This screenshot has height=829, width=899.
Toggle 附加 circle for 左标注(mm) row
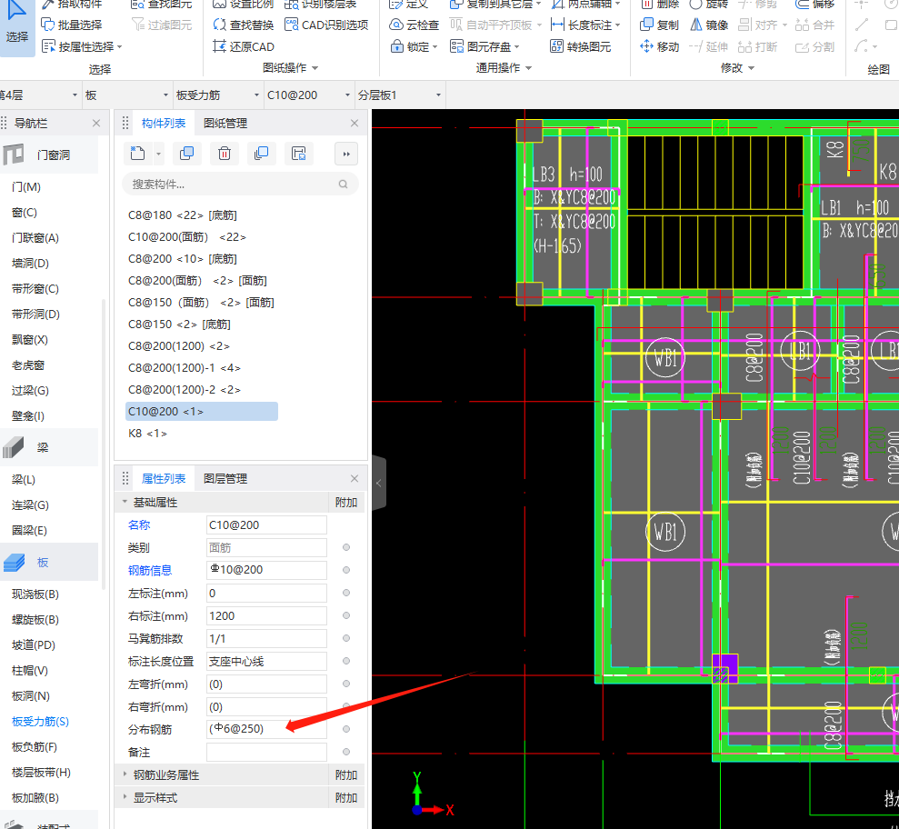pos(346,593)
